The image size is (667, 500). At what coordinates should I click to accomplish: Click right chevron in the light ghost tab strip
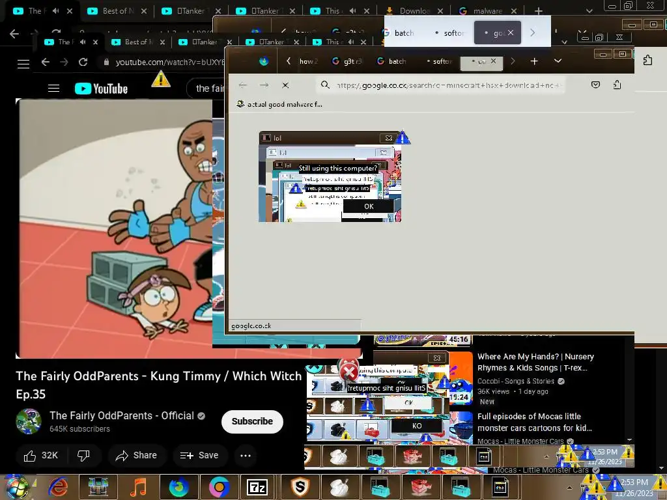coord(532,33)
